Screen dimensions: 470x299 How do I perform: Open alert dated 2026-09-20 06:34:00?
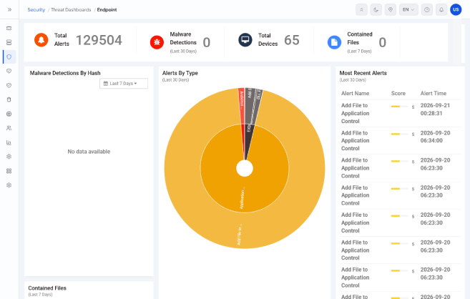400,141
